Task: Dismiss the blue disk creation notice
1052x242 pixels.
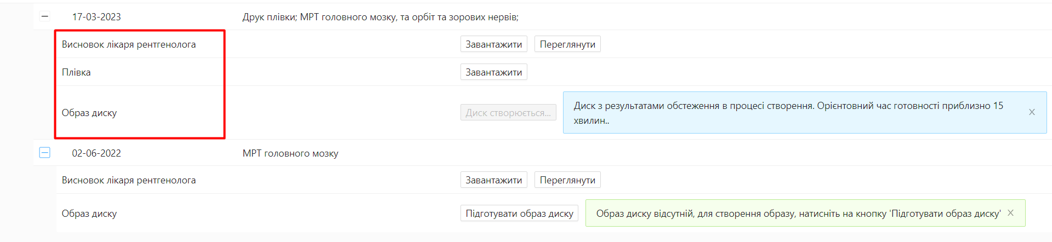Action: [1032, 112]
